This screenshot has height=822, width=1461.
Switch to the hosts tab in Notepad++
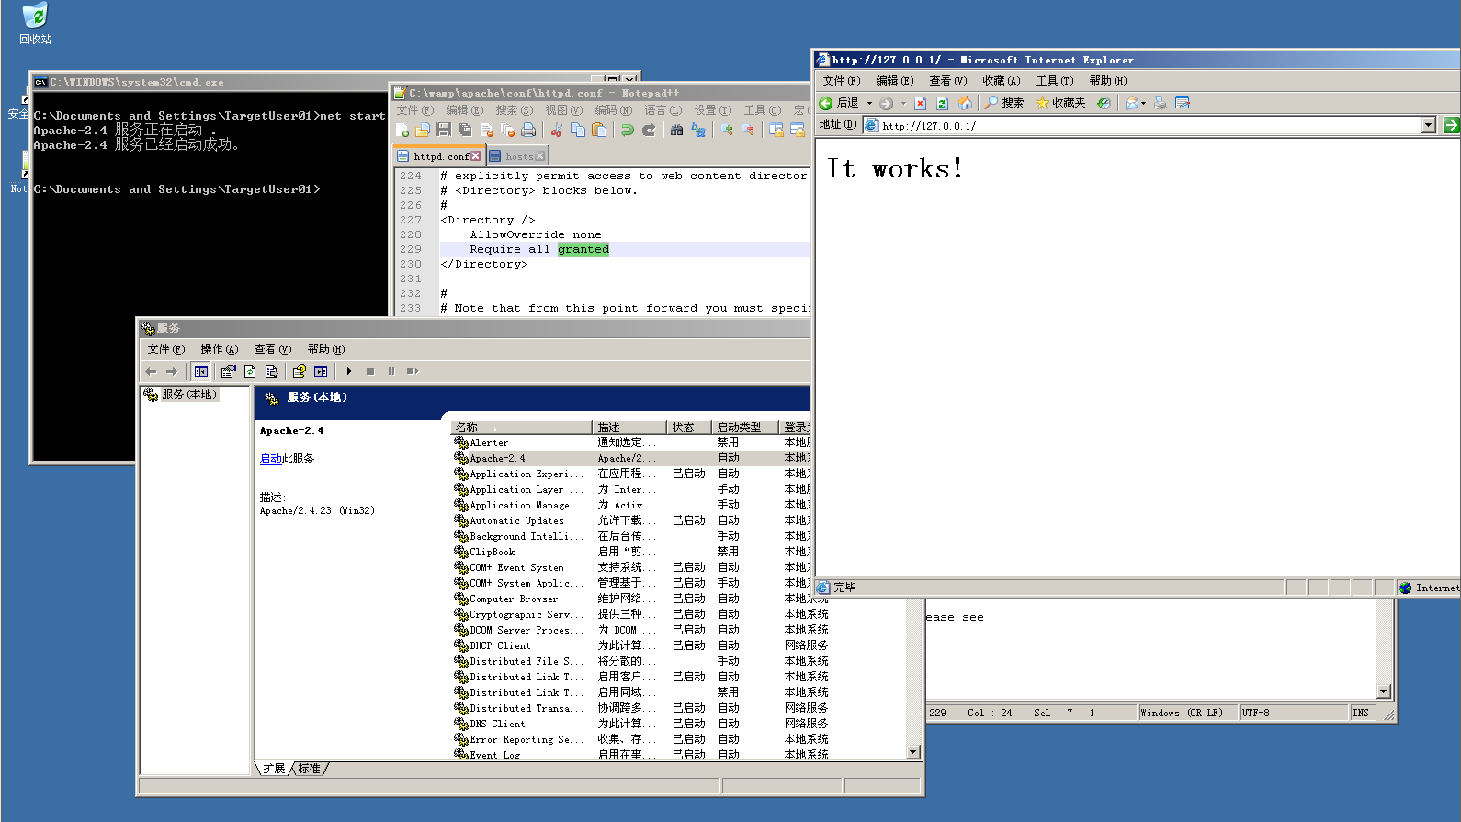coord(518,156)
